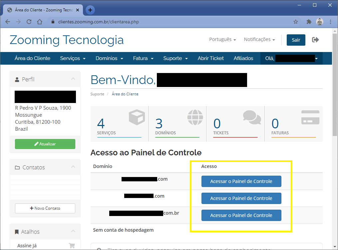
Task: Open the 0 Tickets stat tile
Action: [235, 124]
